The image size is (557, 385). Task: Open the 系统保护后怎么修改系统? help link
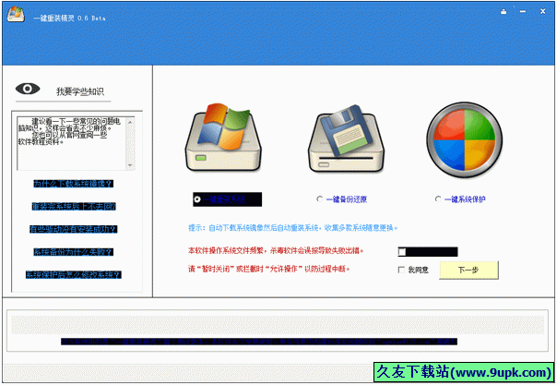74,275
